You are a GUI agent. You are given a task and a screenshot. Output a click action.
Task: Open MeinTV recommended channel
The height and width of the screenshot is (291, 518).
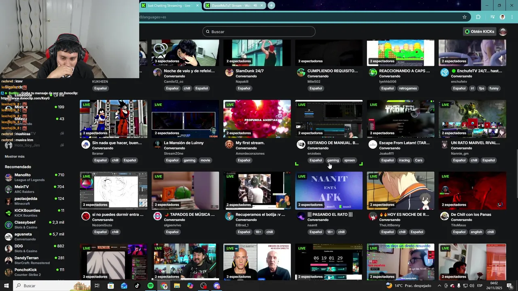point(34,189)
